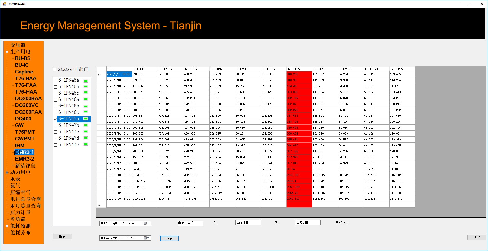Minimize the 能源管理系统 window
The width and height of the screenshot is (488, 251).
[x=458, y=4]
